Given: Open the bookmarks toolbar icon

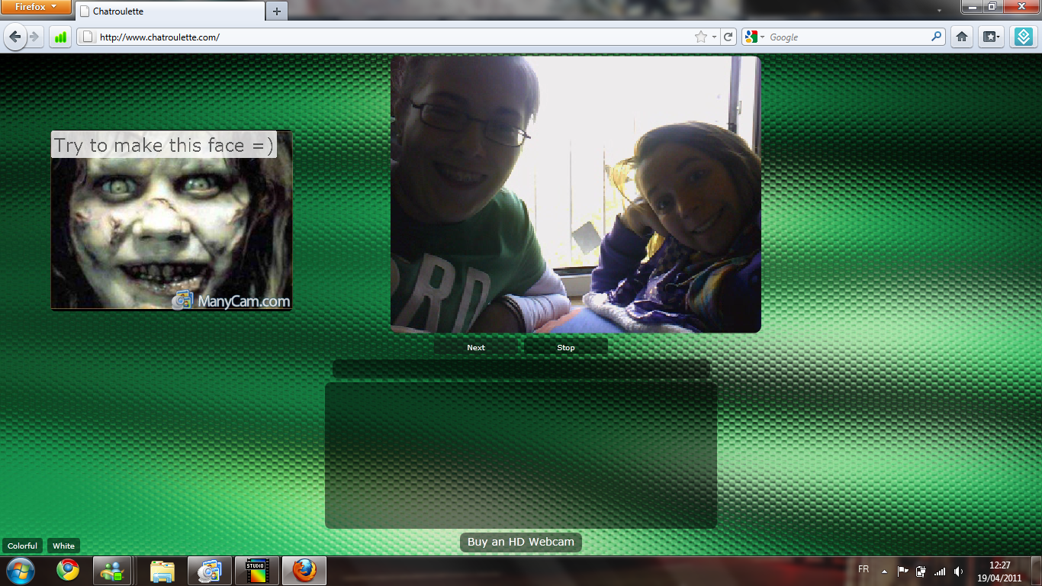Looking at the screenshot, I should click(991, 37).
